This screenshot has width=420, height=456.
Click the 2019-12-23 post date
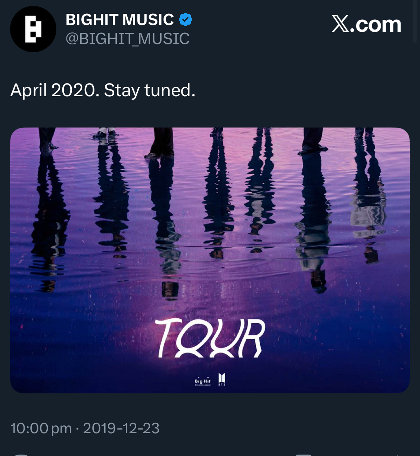tap(121, 428)
